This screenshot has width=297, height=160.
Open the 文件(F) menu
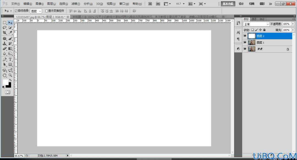(x=15, y=4)
